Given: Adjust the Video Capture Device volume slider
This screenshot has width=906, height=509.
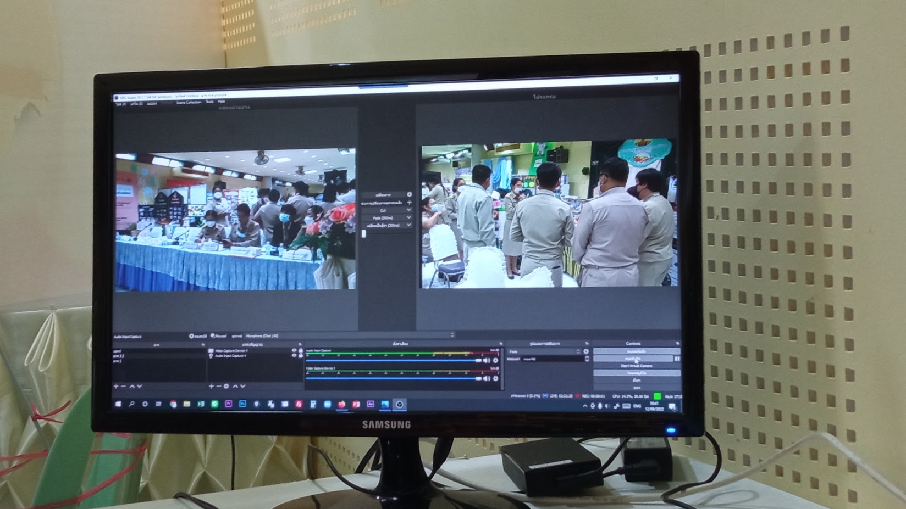Looking at the screenshot, I should pos(394,378).
